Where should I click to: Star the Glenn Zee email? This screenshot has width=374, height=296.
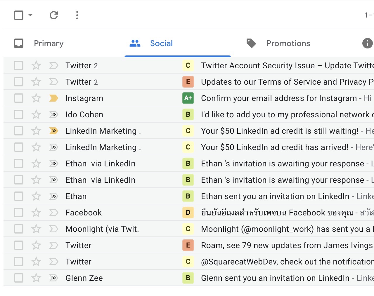(36, 278)
